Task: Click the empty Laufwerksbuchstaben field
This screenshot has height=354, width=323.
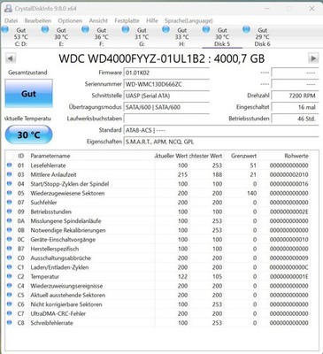Action: [x=166, y=119]
